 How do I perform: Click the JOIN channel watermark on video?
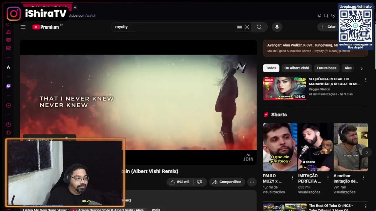click(x=248, y=157)
